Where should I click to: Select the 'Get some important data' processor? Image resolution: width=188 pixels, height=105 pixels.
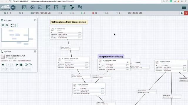pos(73,63)
